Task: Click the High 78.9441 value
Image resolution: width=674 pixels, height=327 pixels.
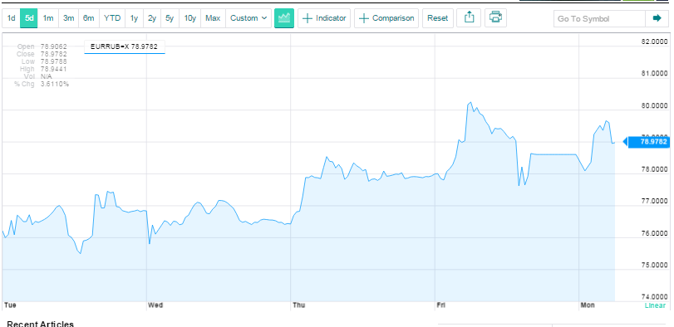Action: [x=53, y=69]
